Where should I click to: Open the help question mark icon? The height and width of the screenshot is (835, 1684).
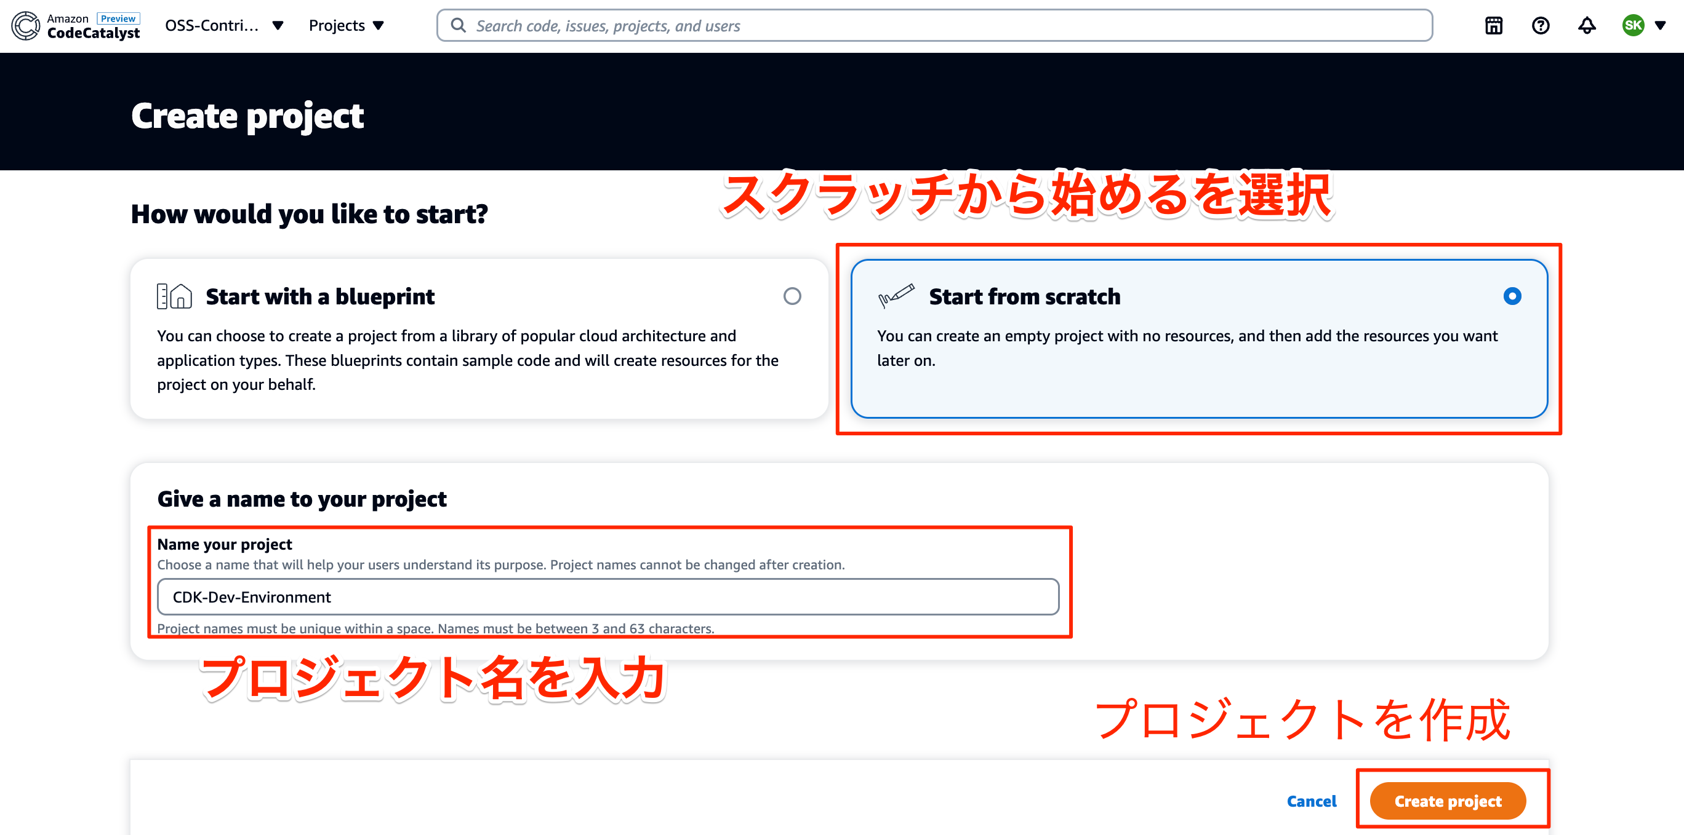(1540, 25)
